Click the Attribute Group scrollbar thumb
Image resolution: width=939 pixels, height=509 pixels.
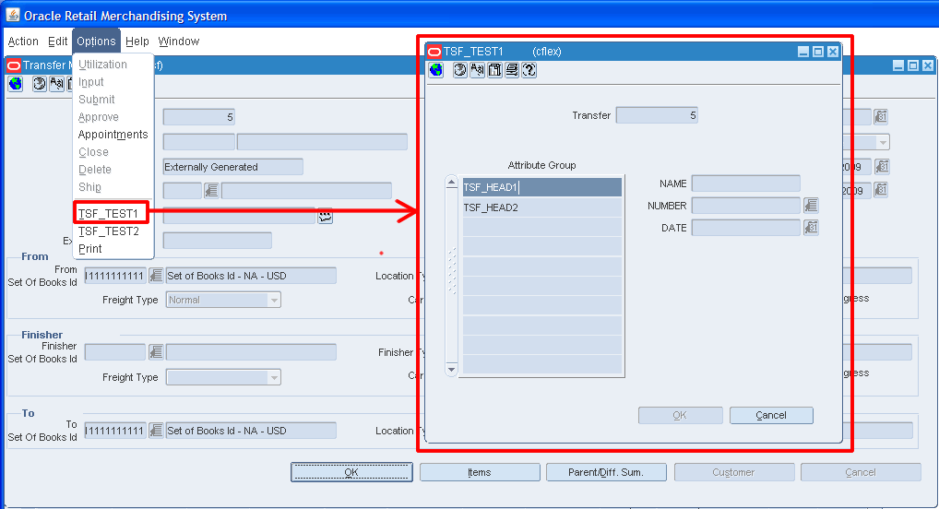point(452,271)
